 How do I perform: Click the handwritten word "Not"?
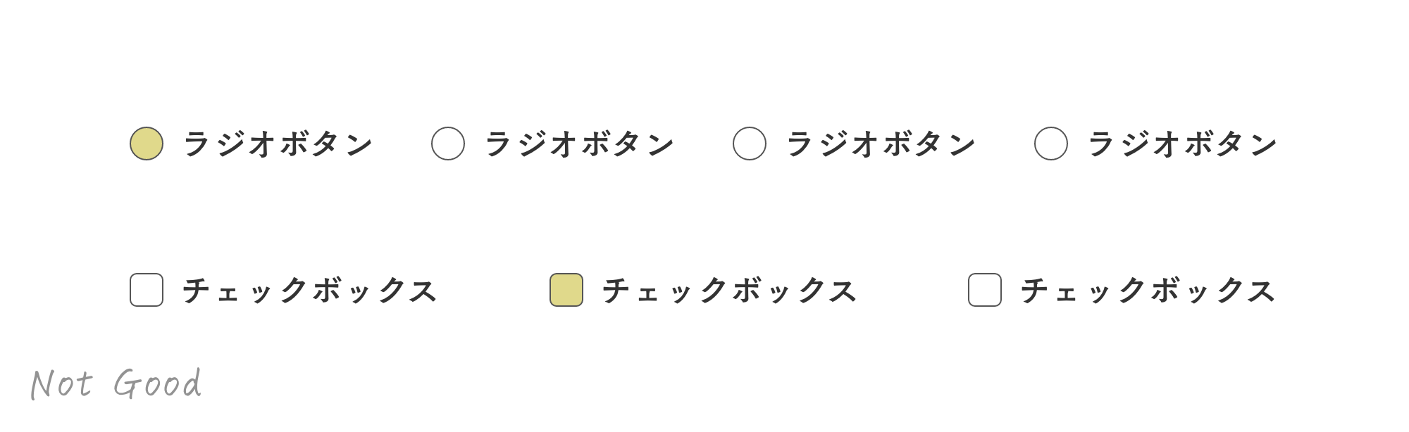tap(61, 384)
